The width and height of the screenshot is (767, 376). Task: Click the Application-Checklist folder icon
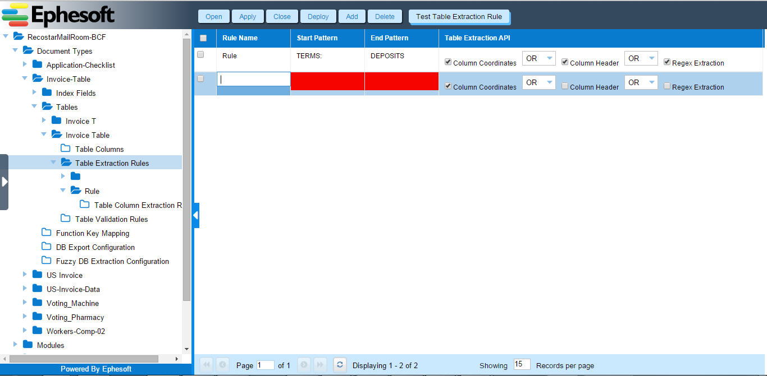coord(38,64)
